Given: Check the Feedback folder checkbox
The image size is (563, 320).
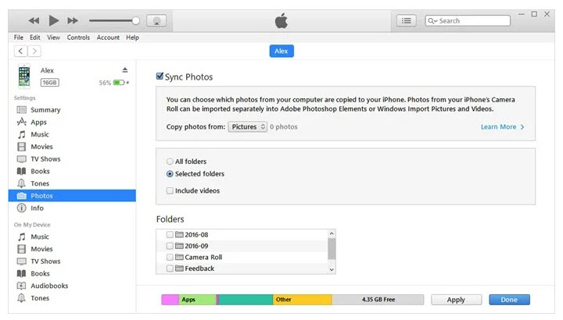Looking at the screenshot, I should tap(170, 268).
